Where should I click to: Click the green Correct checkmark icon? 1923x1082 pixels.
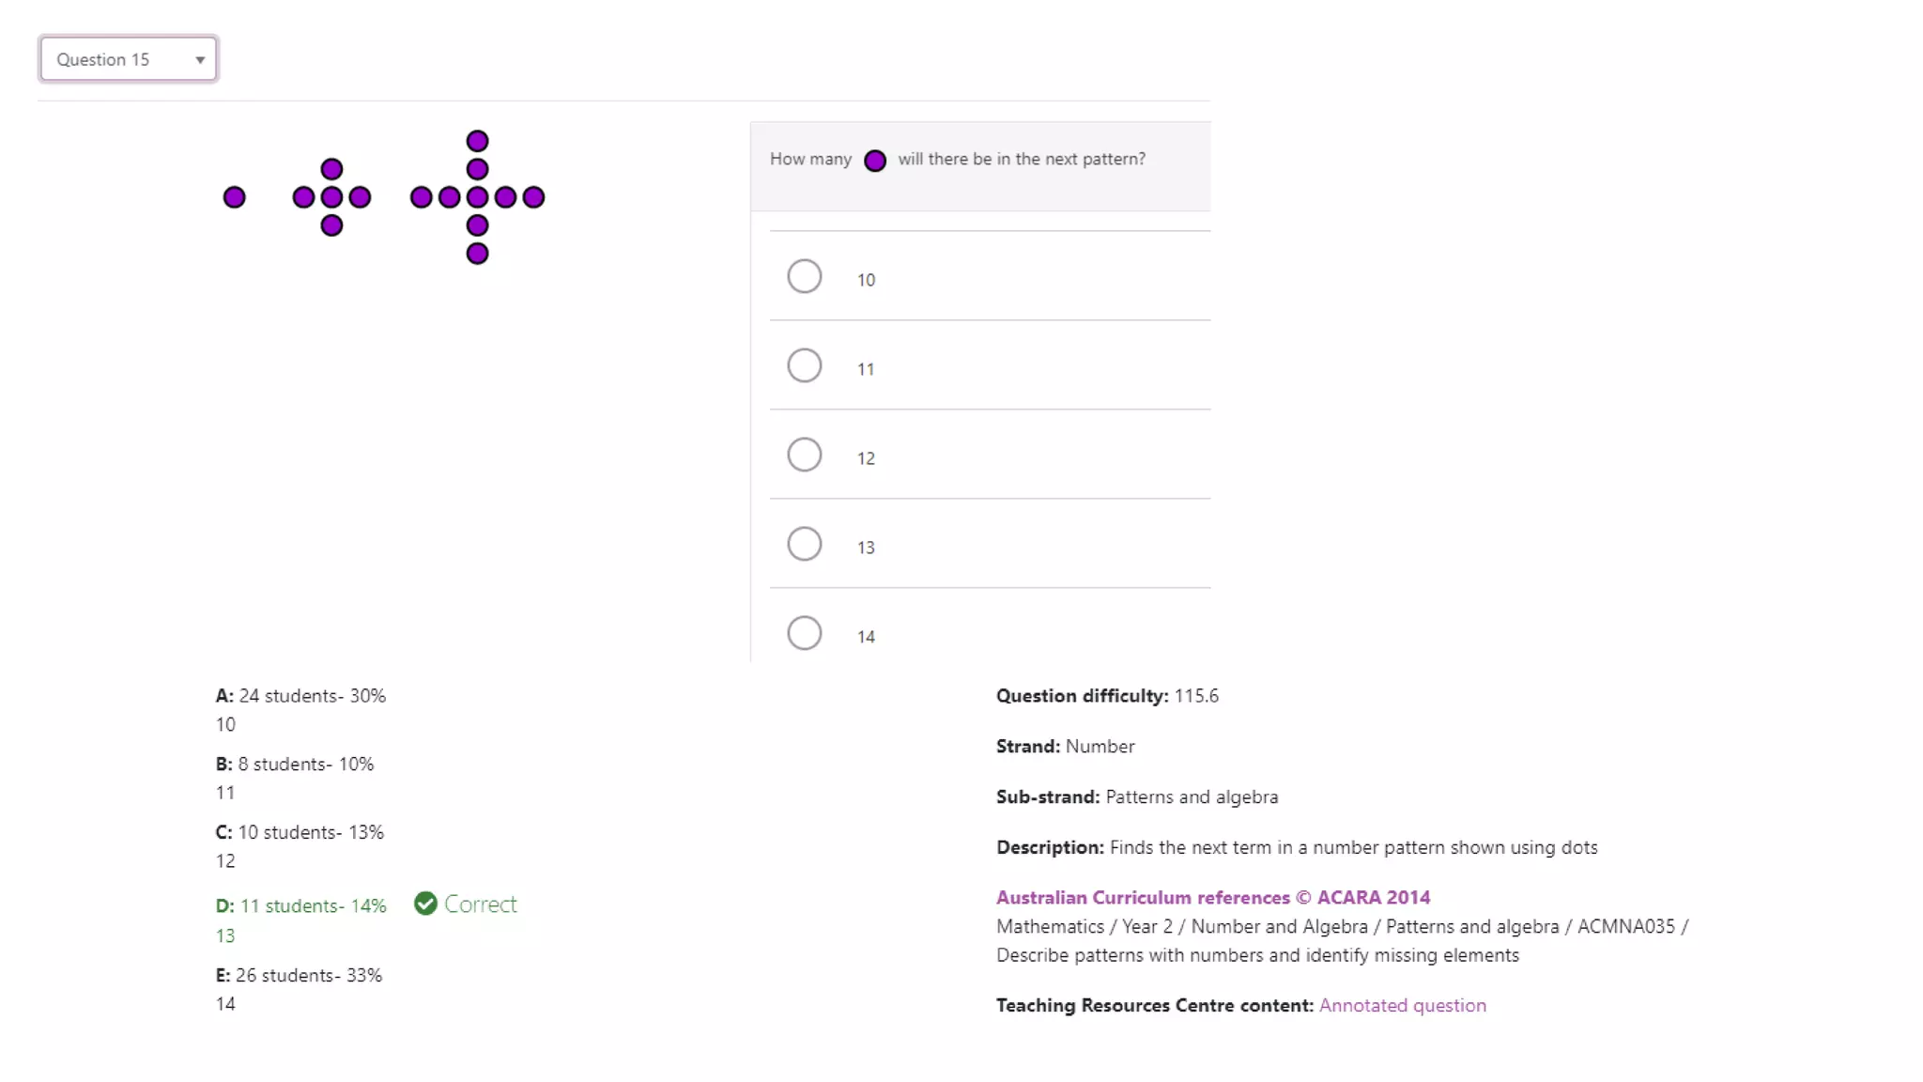click(x=425, y=904)
